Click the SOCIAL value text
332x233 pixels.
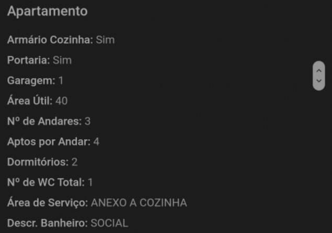pos(109,223)
